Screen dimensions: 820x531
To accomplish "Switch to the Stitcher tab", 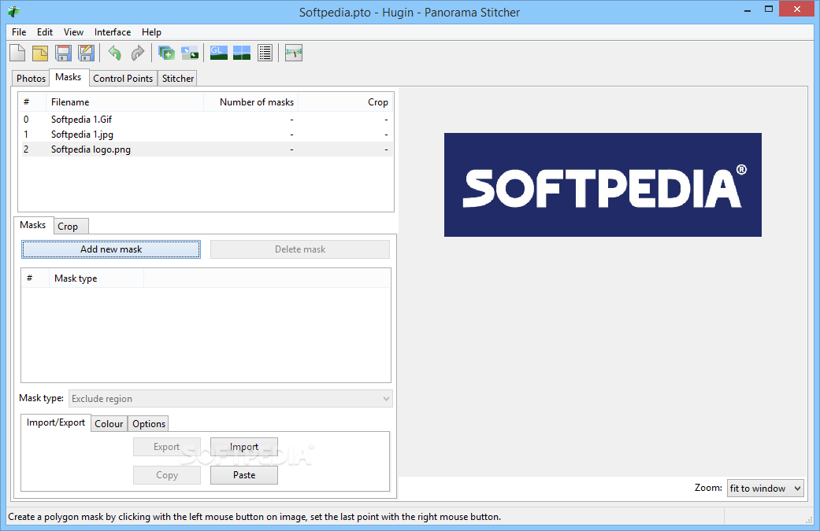I will point(178,79).
